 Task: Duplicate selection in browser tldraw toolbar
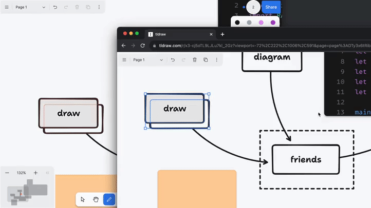tap(206, 60)
